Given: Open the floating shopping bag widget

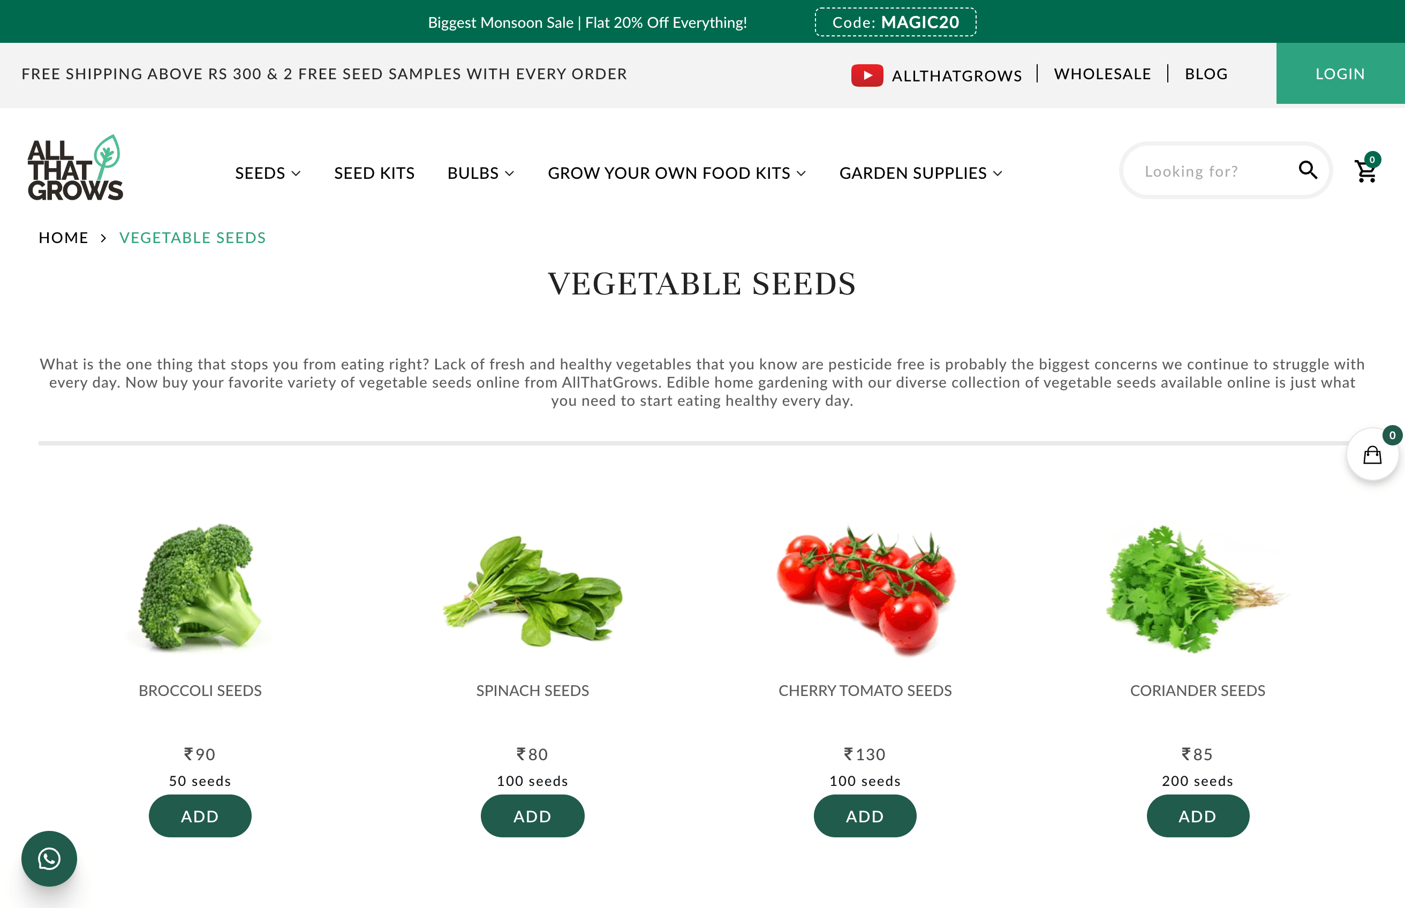Looking at the screenshot, I should [x=1372, y=455].
